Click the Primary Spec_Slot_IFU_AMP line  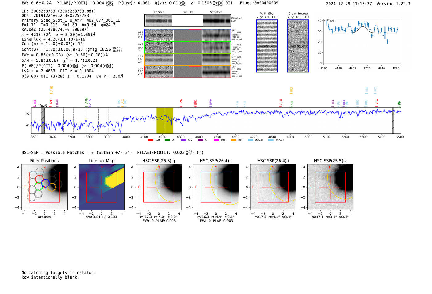71,20
